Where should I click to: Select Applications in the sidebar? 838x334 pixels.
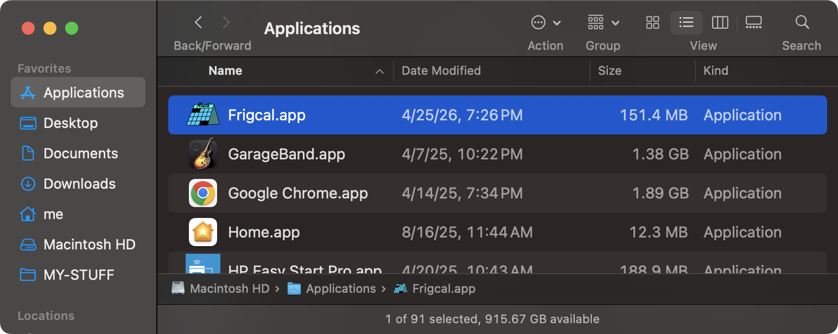pyautogui.click(x=78, y=93)
